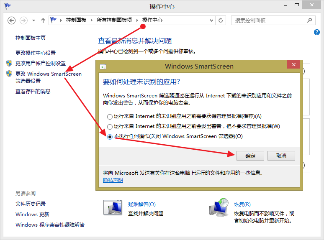Open 查看存档的消息 link
The width and height of the screenshot is (324, 240).
click(33, 92)
